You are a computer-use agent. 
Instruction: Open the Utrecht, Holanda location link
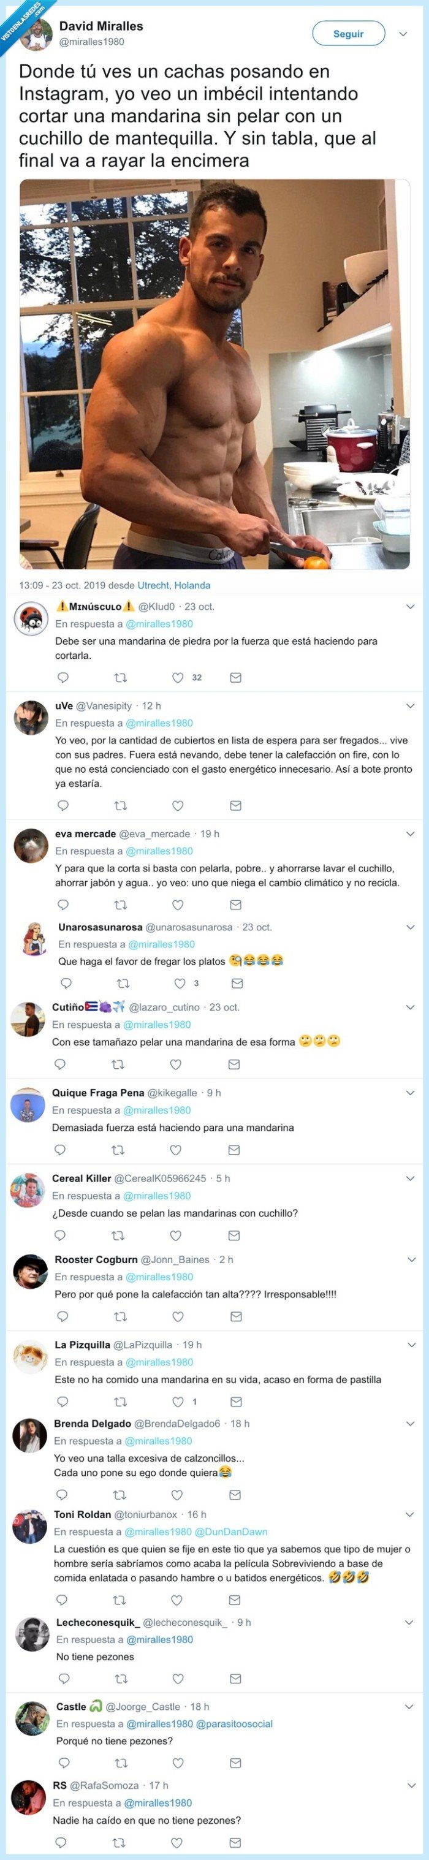(174, 586)
